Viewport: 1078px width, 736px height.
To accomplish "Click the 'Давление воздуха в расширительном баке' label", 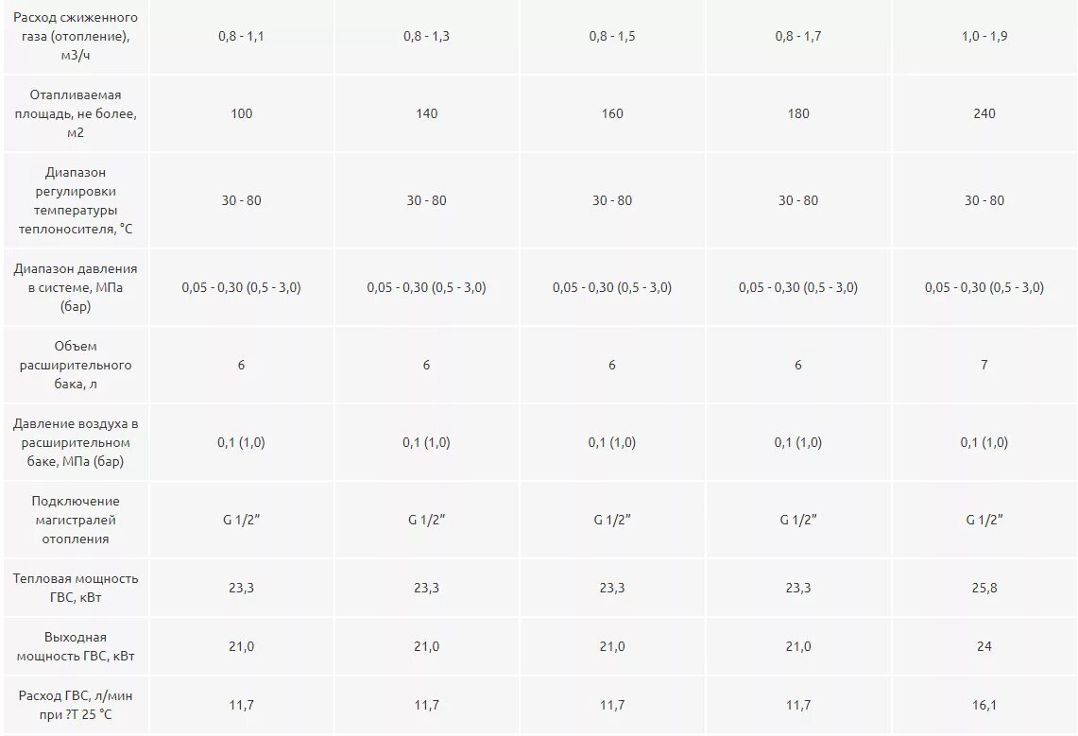I will tap(76, 442).
